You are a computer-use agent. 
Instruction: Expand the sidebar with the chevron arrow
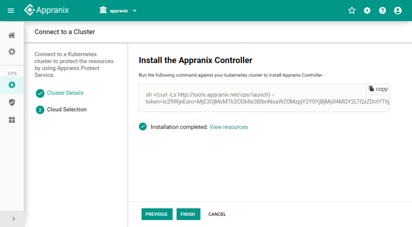pyautogui.click(x=14, y=219)
